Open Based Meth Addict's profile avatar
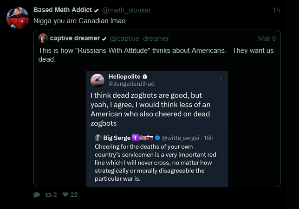The height and width of the screenshot is (209, 299). [x=18, y=18]
